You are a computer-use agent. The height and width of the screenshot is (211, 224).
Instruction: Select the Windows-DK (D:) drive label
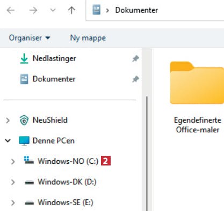(x=67, y=182)
